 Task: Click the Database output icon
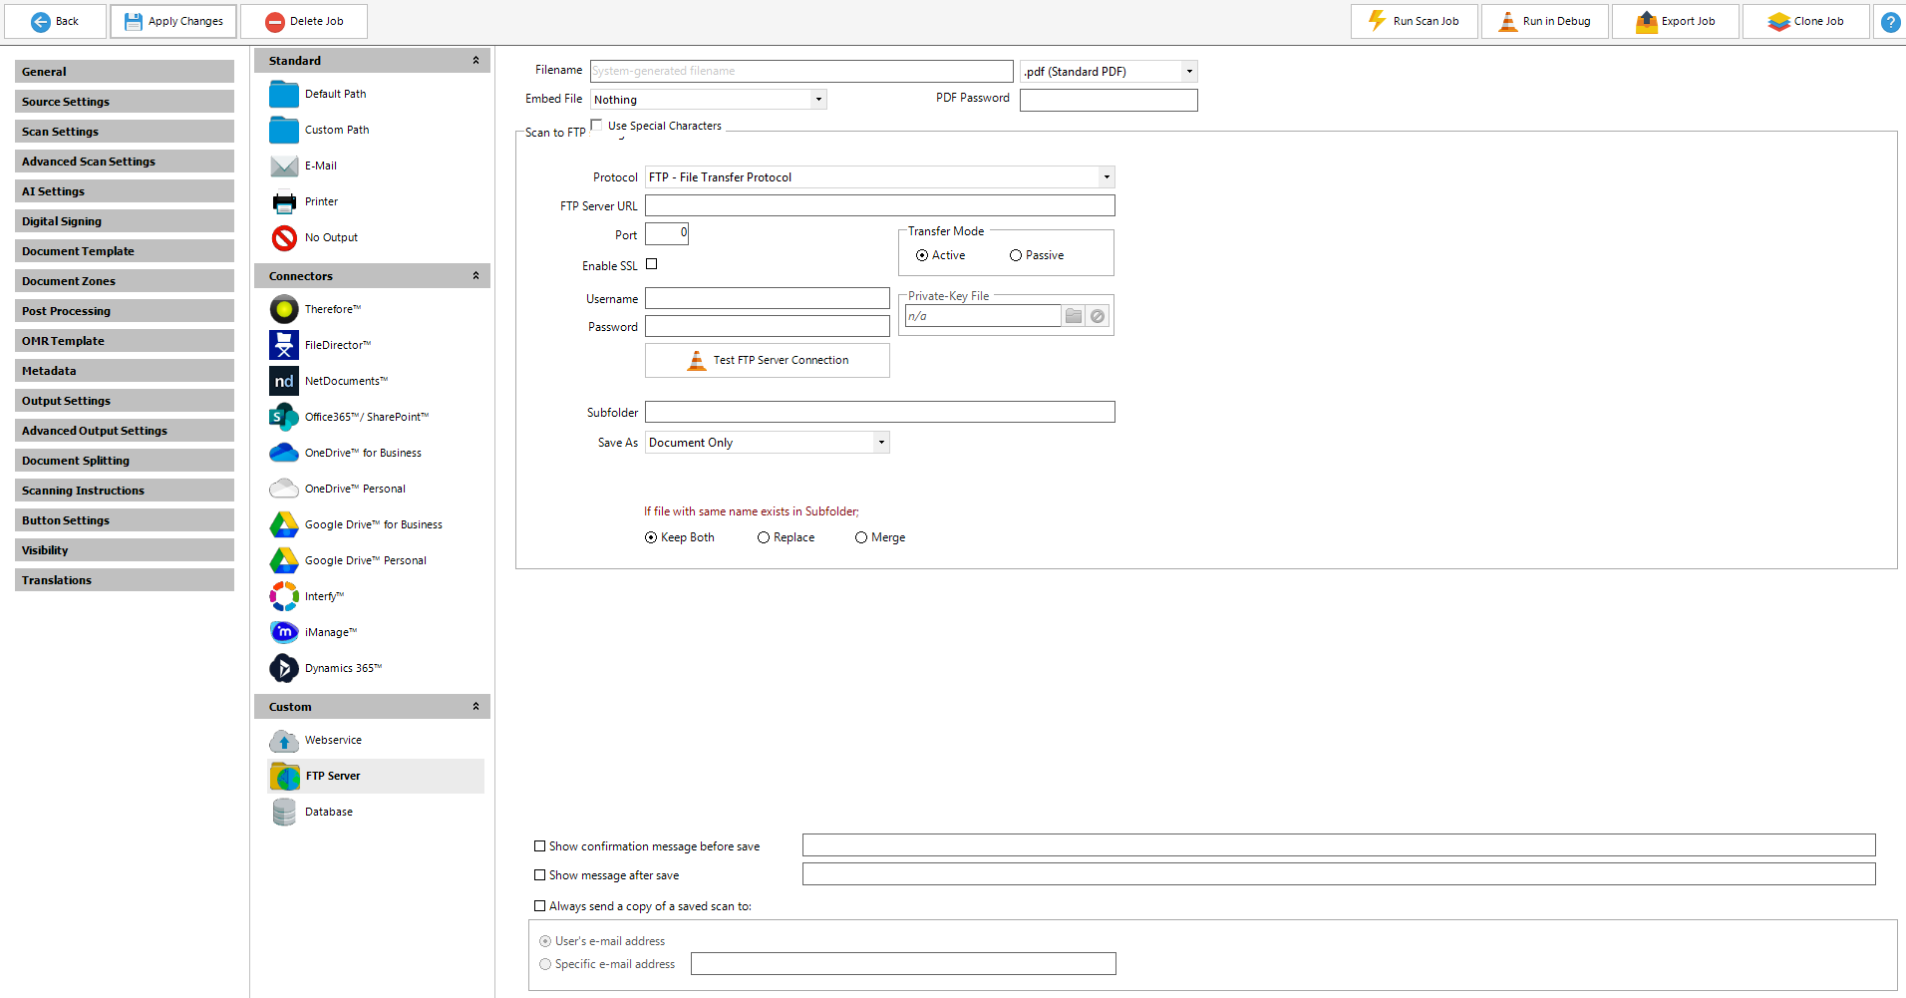click(284, 812)
